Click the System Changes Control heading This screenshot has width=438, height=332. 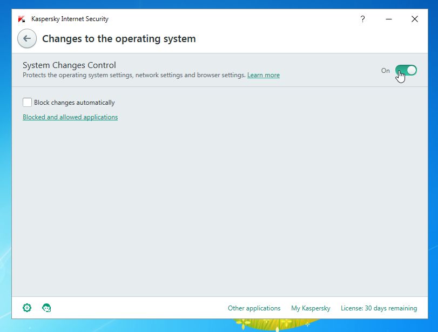click(x=69, y=65)
